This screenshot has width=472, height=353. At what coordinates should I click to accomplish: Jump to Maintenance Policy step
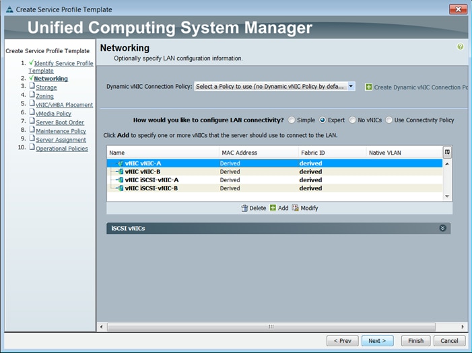(x=61, y=131)
